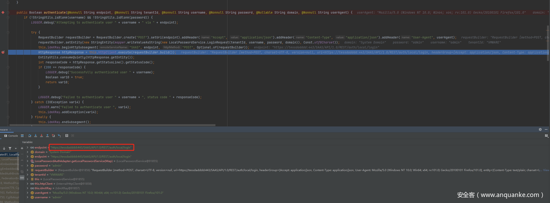Open debug panel settings gear
Viewport: 550px width, 203px height.
[540, 129]
